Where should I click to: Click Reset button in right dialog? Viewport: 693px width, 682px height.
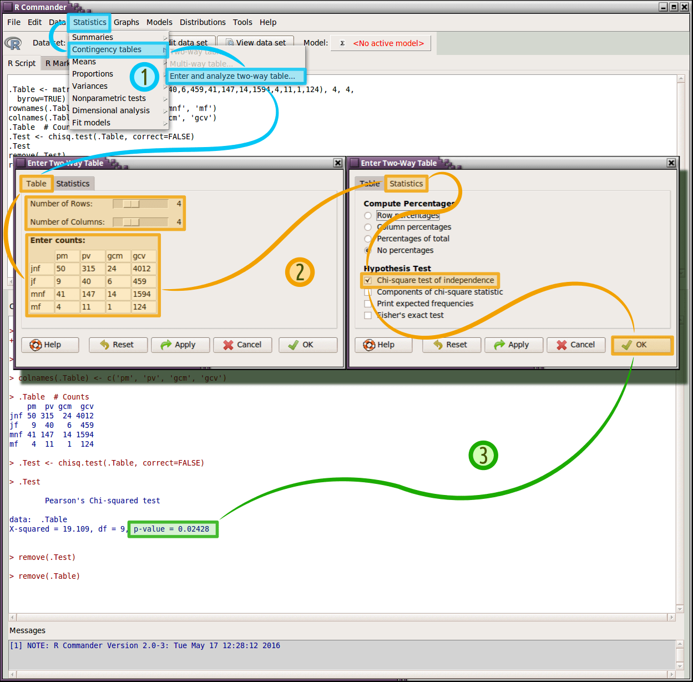452,345
